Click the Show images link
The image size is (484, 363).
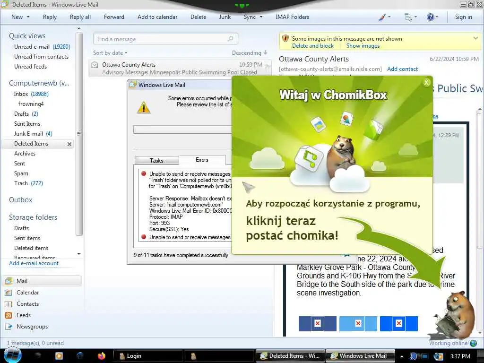click(363, 46)
